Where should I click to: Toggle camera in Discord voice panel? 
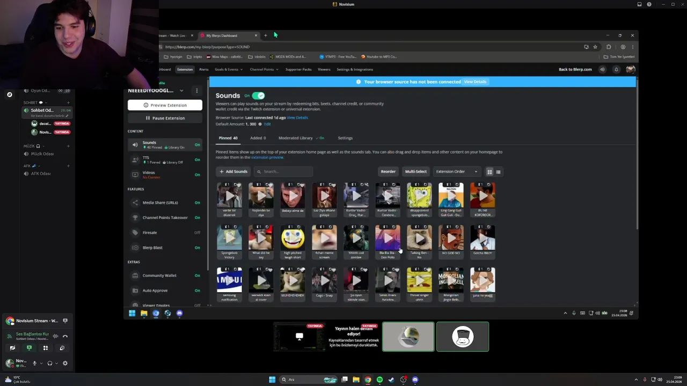click(x=12, y=348)
